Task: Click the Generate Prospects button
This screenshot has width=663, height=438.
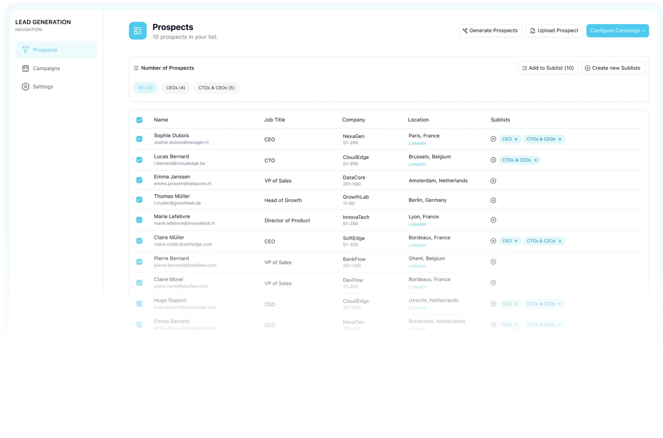Action: pyautogui.click(x=490, y=31)
